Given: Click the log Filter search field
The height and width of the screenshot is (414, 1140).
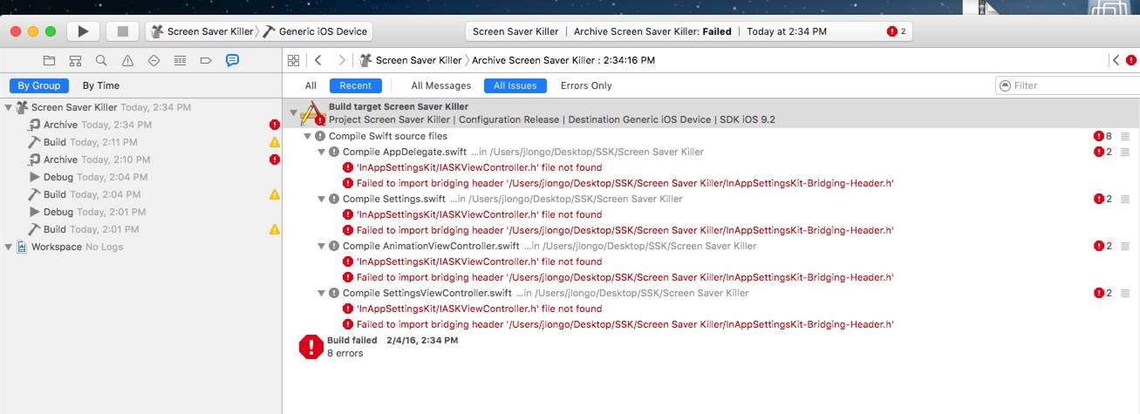Looking at the screenshot, I should [1068, 85].
